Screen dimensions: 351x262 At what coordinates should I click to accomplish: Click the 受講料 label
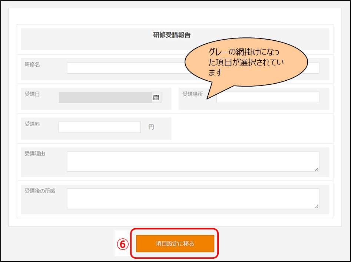32,124
